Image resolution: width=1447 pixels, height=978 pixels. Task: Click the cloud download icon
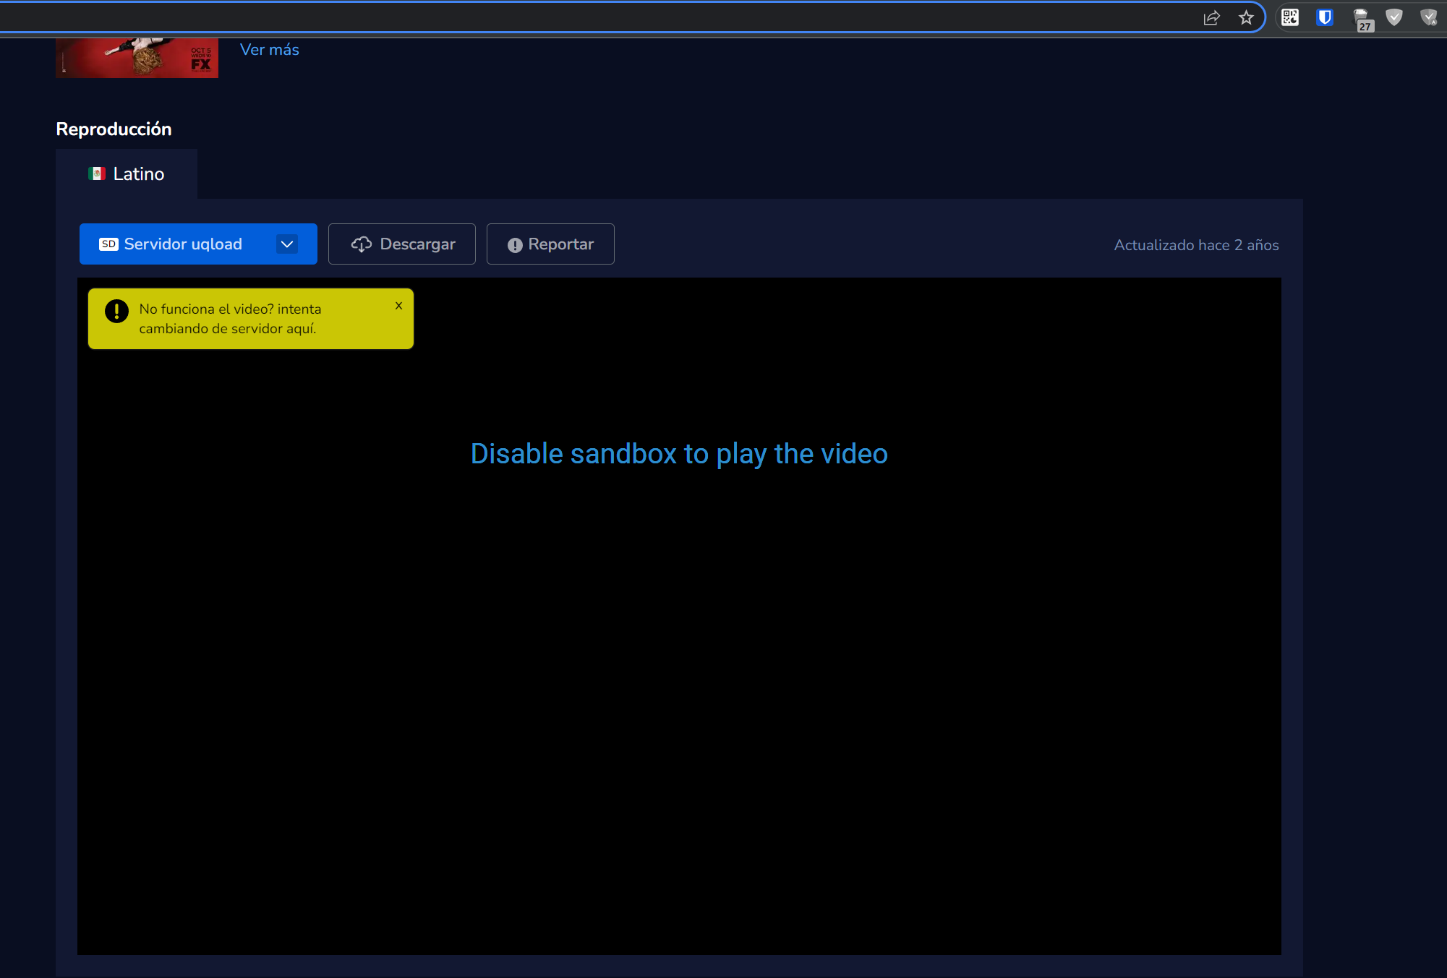pos(361,244)
